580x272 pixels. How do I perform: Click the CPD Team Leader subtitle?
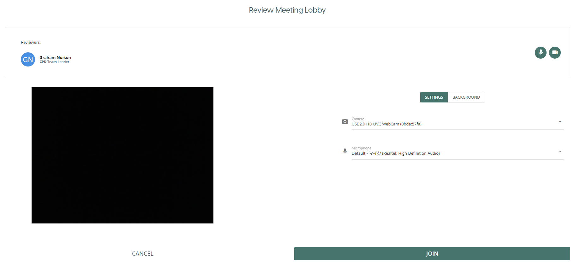point(54,62)
